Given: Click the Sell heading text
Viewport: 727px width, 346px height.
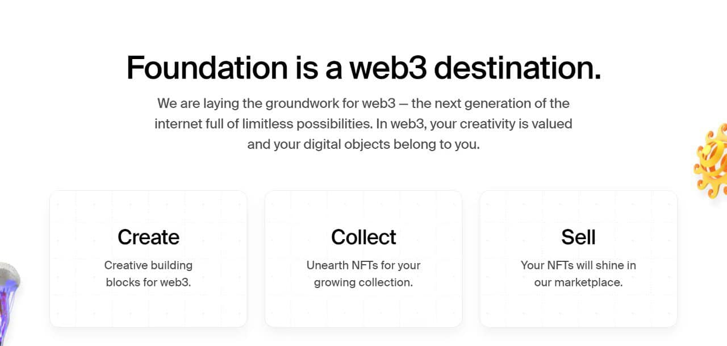Looking at the screenshot, I should 578,237.
